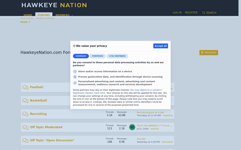Click the Thursday at 11:45 AM timestamp
241x150 pixels.
tap(149, 115)
